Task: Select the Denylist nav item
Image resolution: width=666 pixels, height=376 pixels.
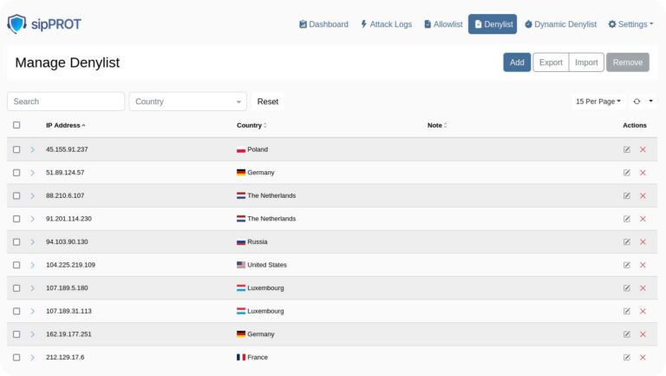Action: coord(493,24)
